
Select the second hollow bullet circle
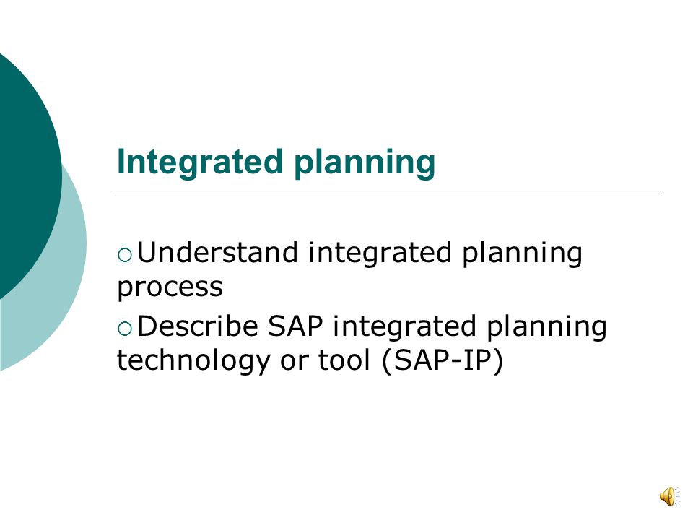[x=125, y=329]
